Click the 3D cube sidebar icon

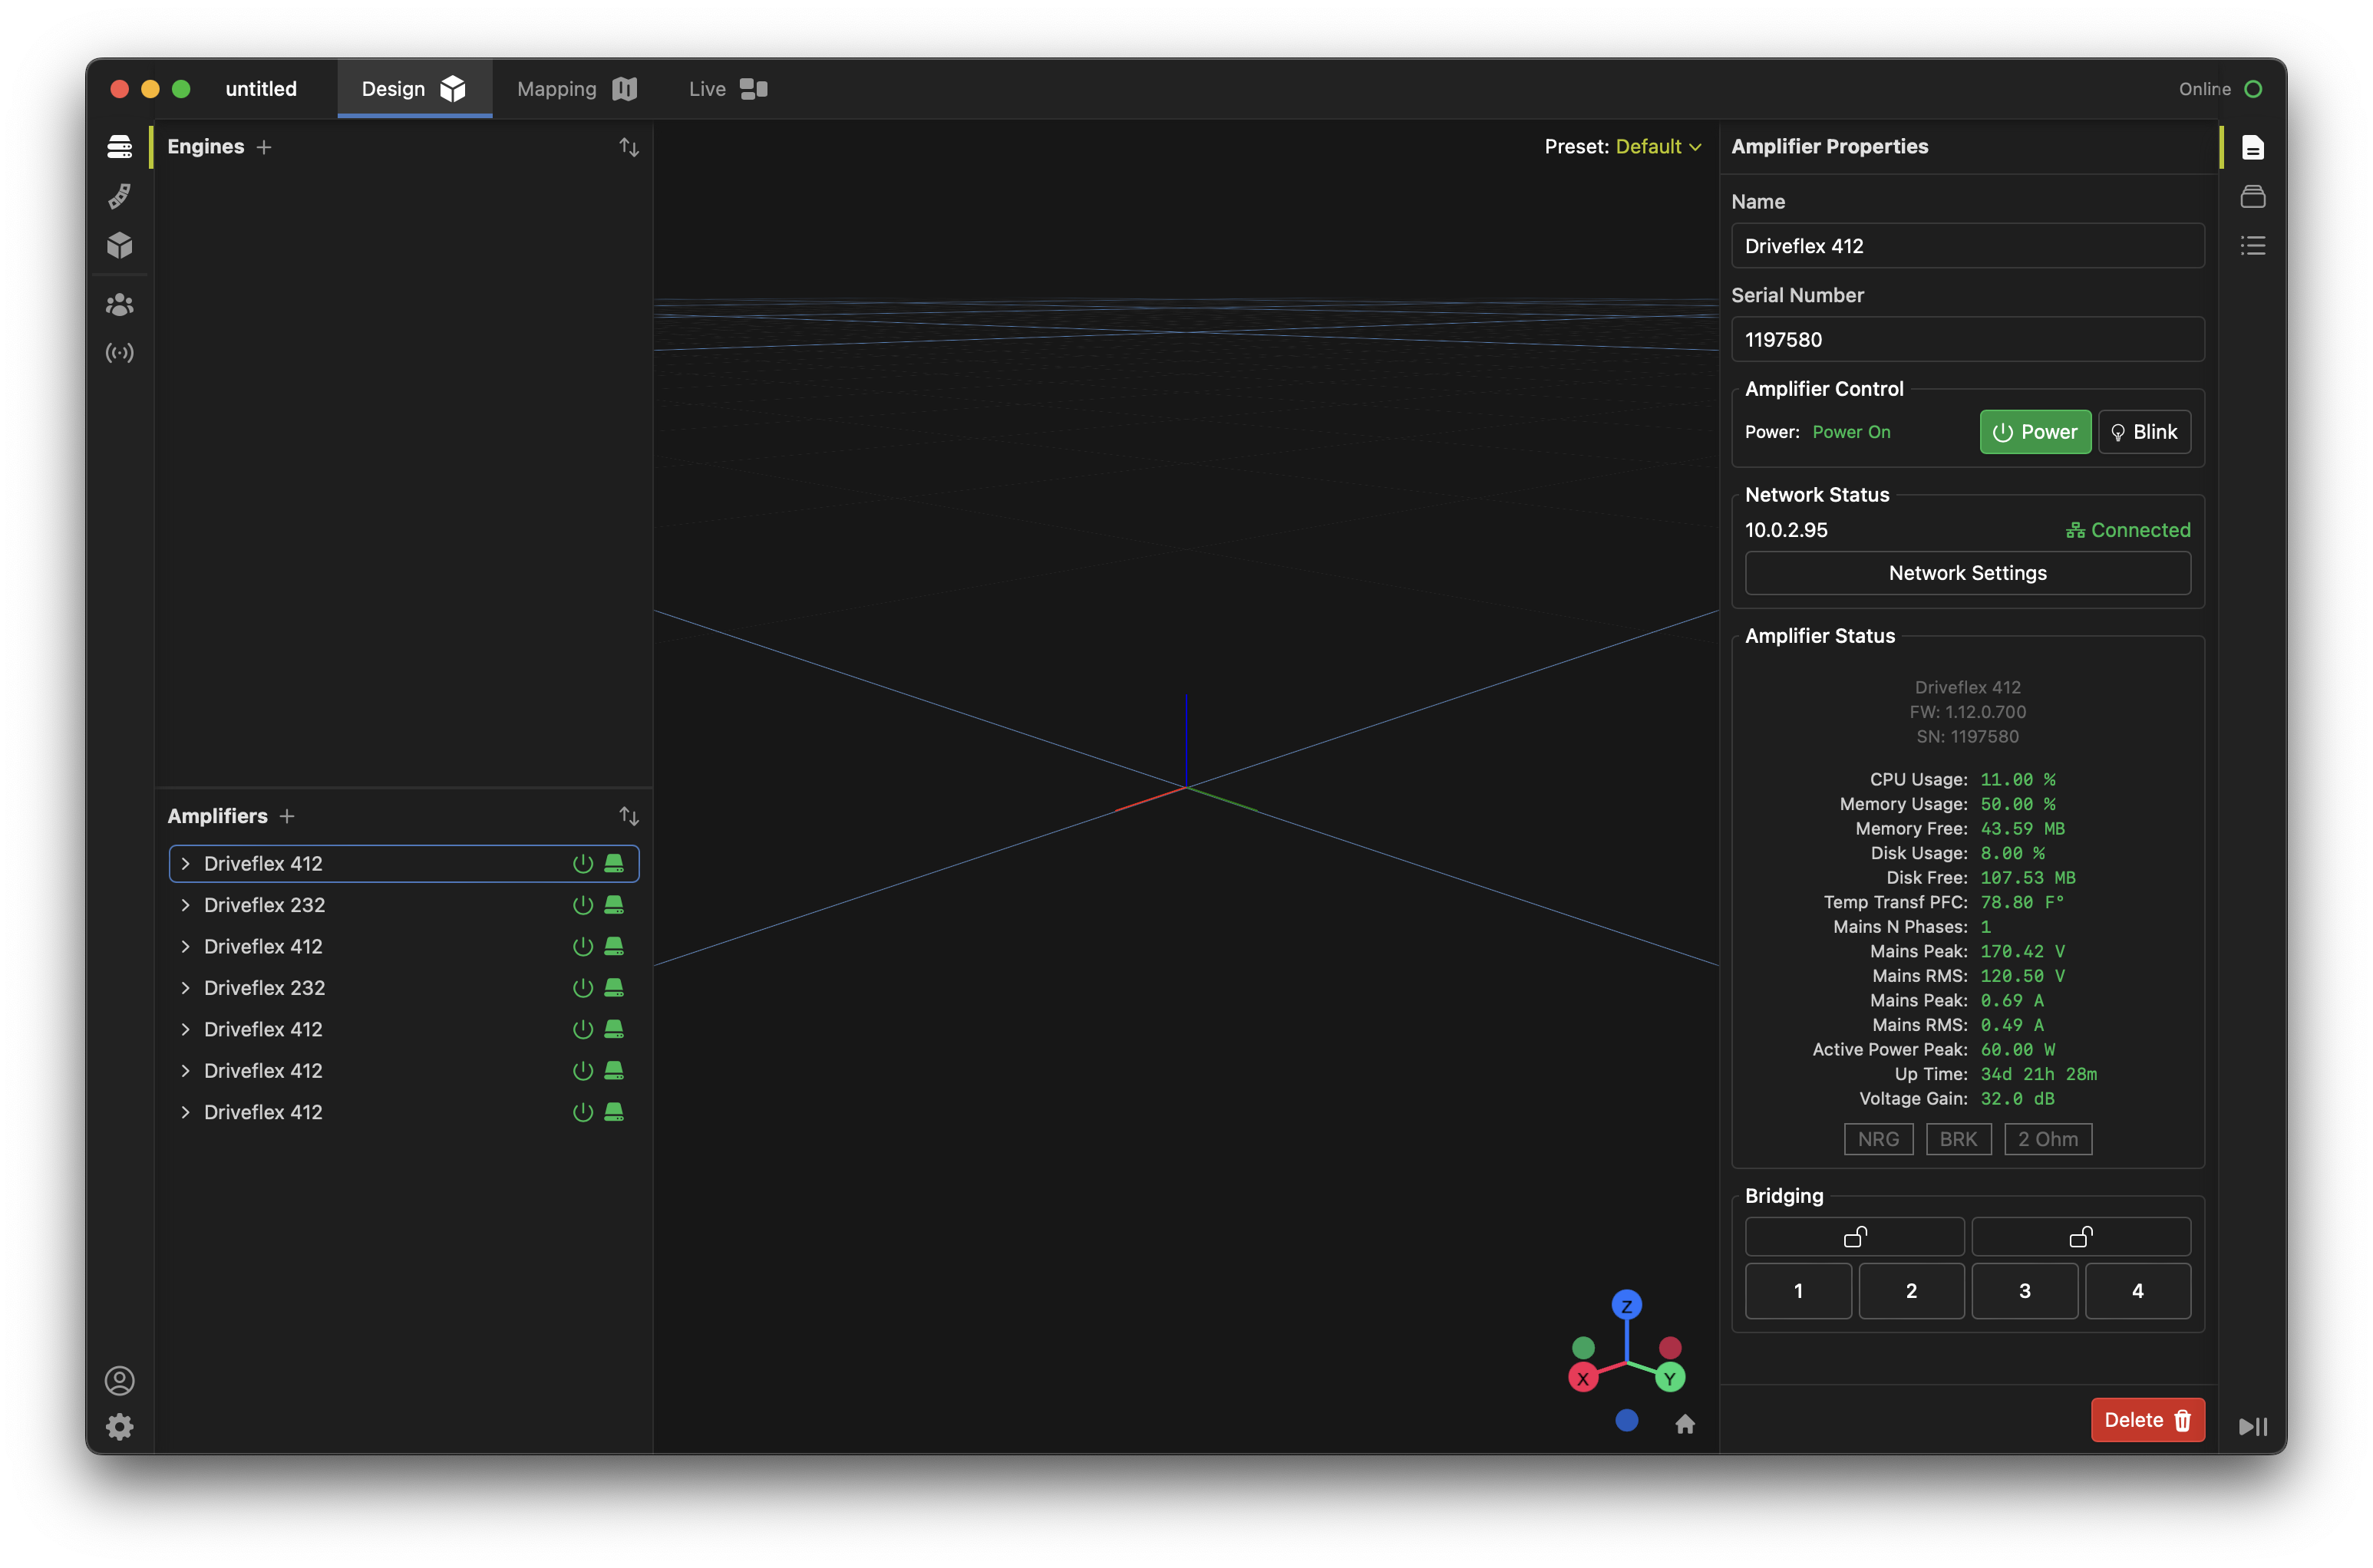pyautogui.click(x=119, y=245)
